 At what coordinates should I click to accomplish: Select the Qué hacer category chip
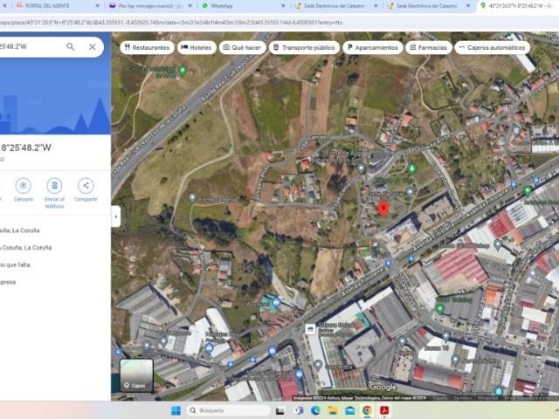243,48
